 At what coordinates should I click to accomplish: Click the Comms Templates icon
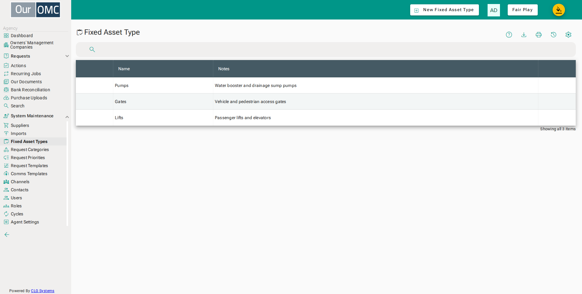(x=6, y=174)
